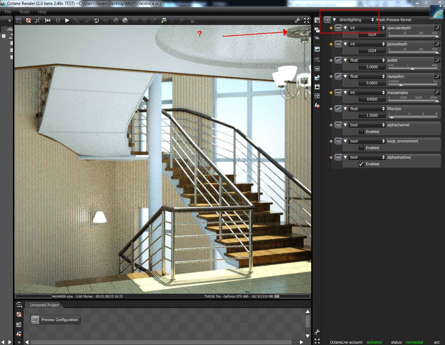Click the node graph horizontal scrollbar

161,342
